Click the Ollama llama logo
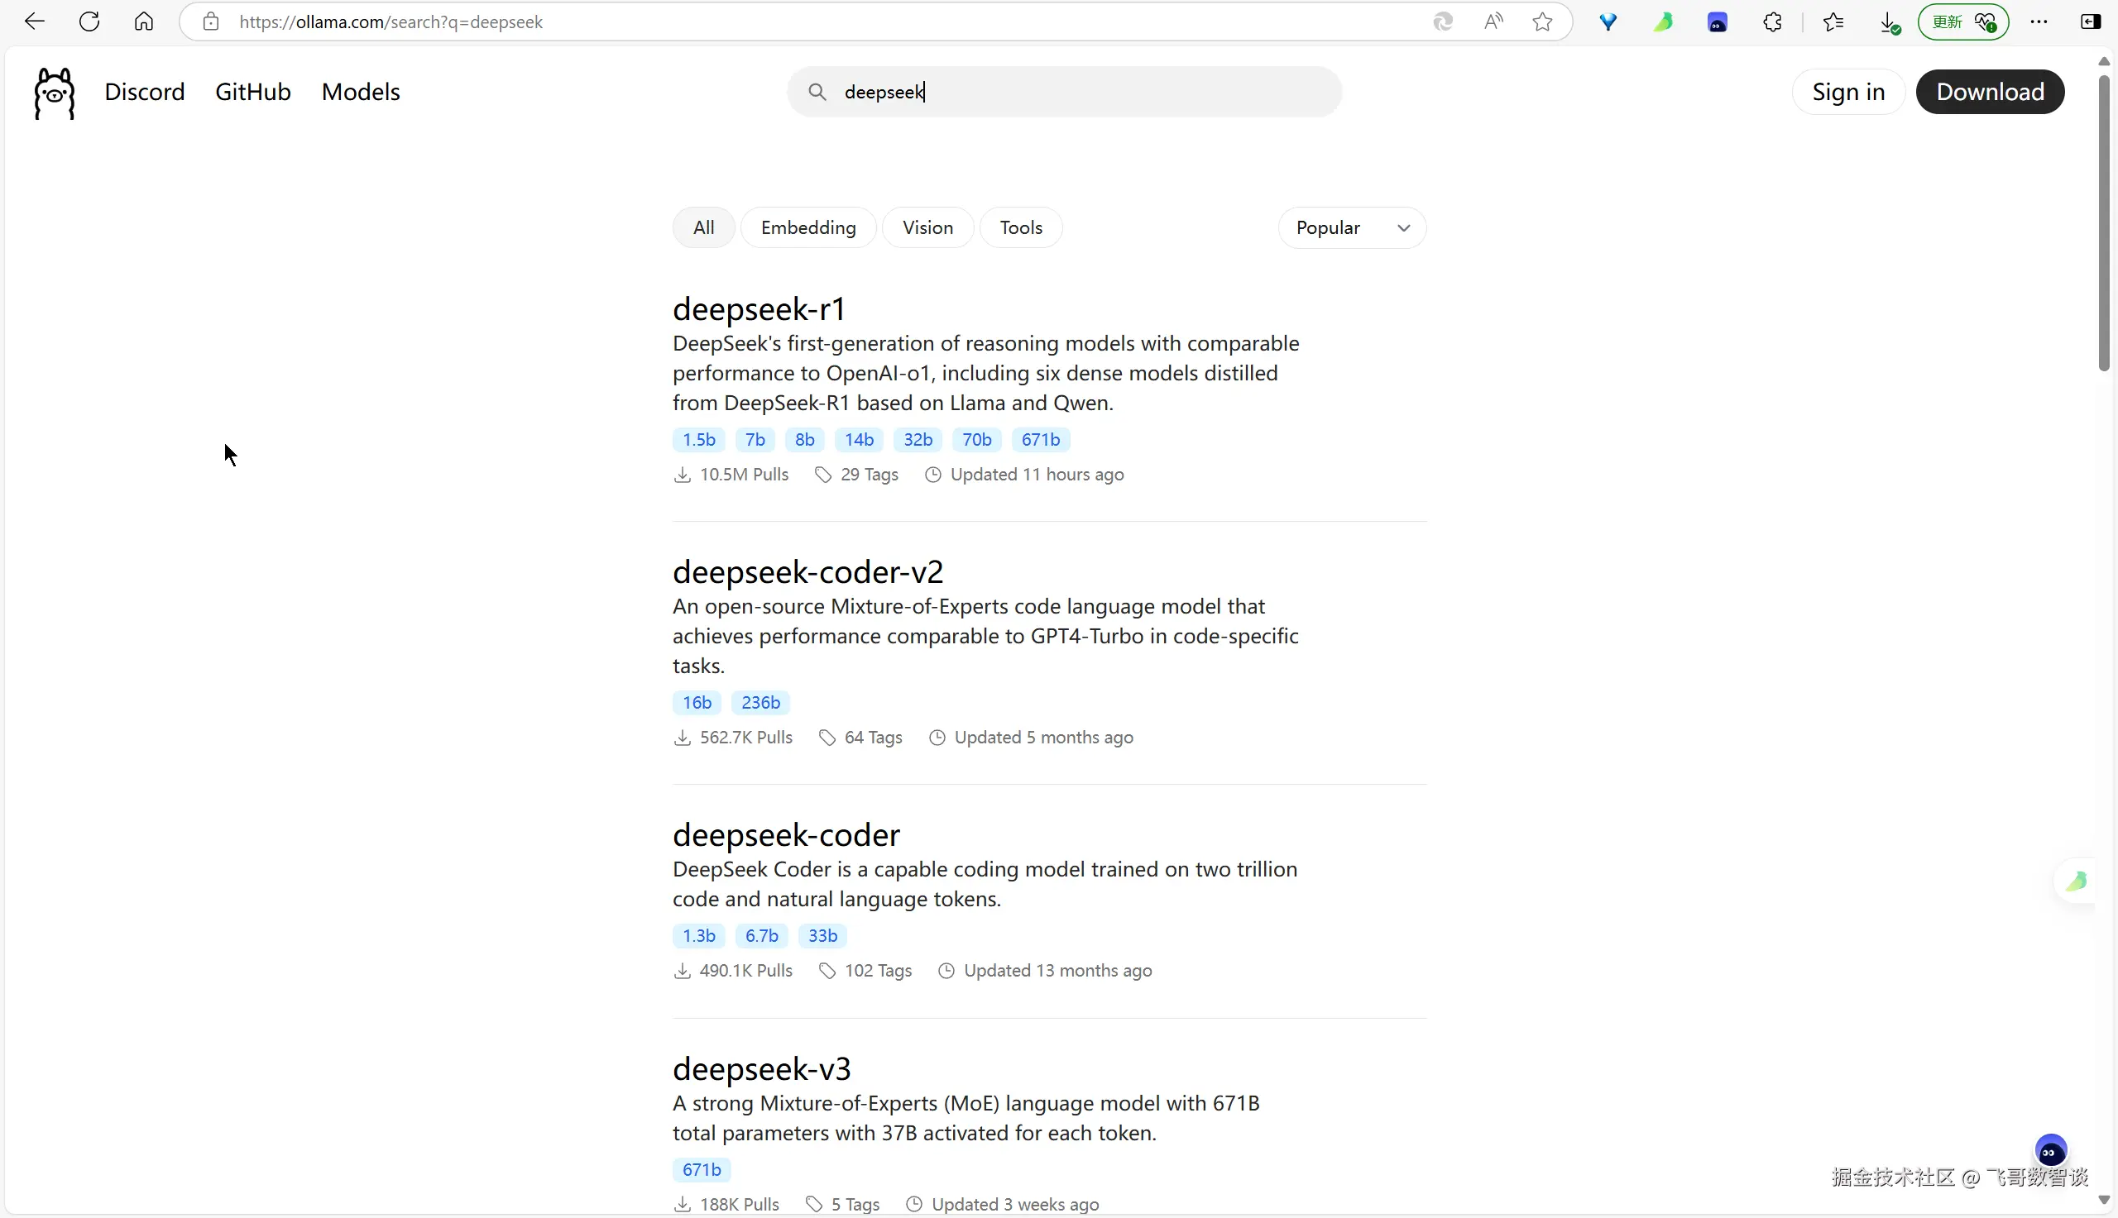The image size is (2118, 1218). pos(55,93)
